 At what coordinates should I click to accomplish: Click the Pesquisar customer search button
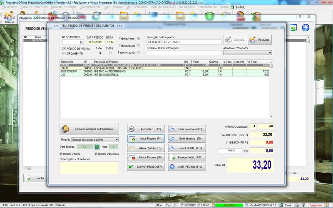[260, 40]
